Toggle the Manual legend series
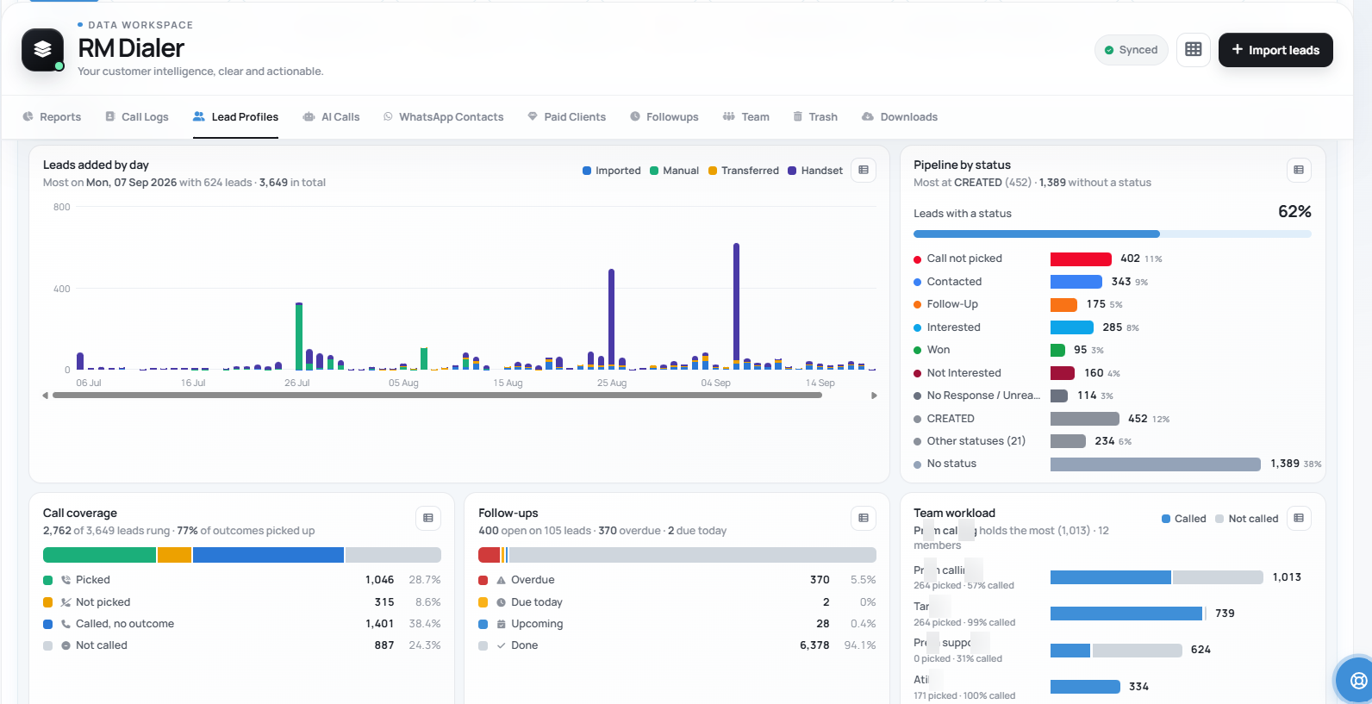This screenshot has width=1372, height=704. [x=674, y=171]
